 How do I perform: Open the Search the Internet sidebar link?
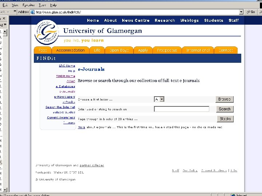click(60, 107)
